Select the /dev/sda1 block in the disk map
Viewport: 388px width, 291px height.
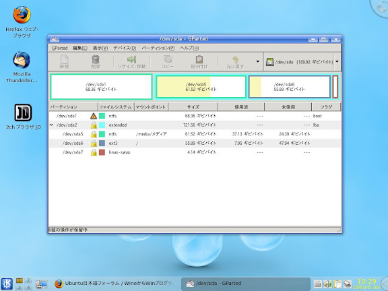101,87
